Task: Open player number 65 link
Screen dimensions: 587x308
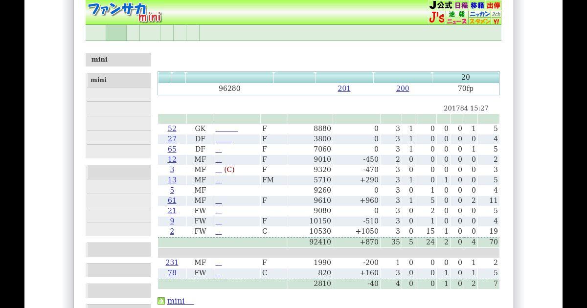Action: tap(172, 149)
